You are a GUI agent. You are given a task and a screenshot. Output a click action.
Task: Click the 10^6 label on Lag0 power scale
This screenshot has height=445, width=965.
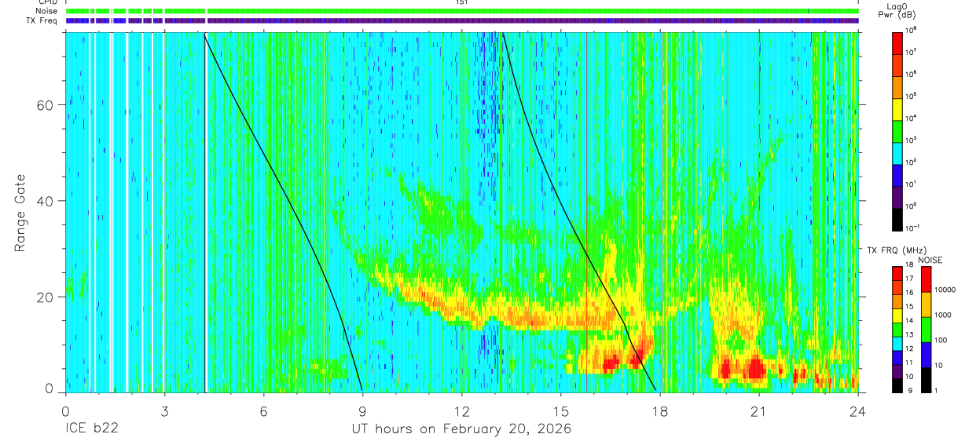[x=912, y=74]
